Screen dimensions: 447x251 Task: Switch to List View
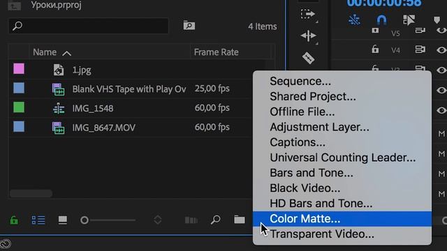tap(38, 220)
